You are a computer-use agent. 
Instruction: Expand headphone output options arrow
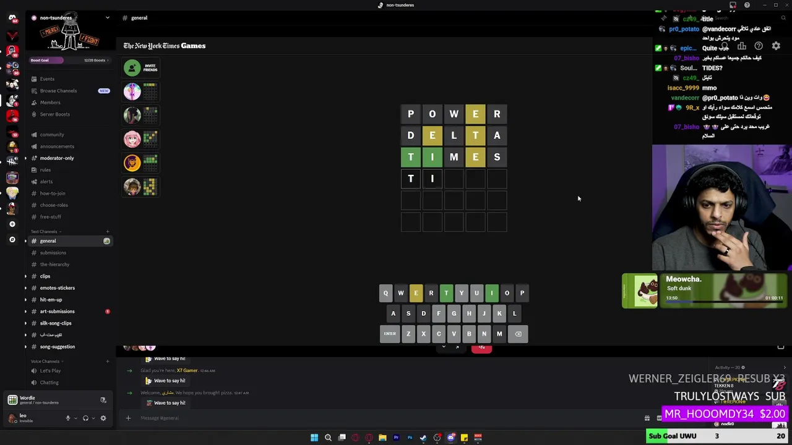pos(93,418)
